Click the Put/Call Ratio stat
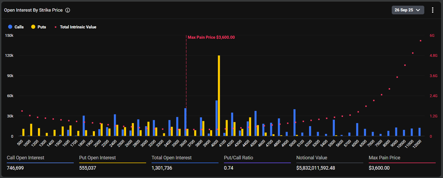Image resolution: width=443 pixels, height=178 pixels. coord(238,158)
